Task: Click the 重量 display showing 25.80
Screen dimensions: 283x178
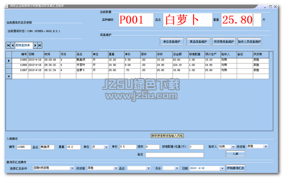Action: tap(241, 20)
